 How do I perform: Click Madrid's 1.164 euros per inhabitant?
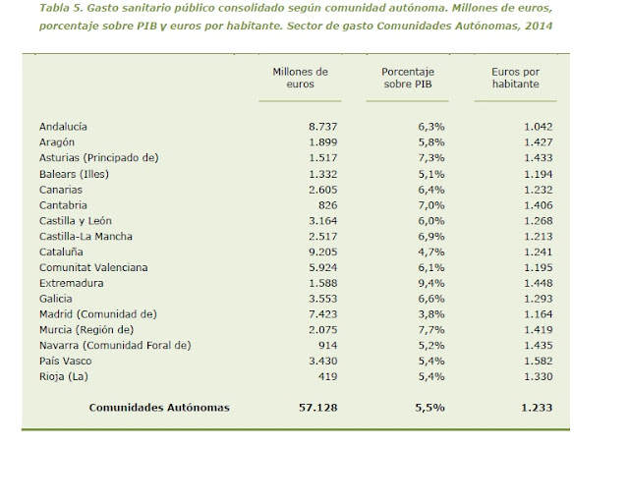click(539, 314)
